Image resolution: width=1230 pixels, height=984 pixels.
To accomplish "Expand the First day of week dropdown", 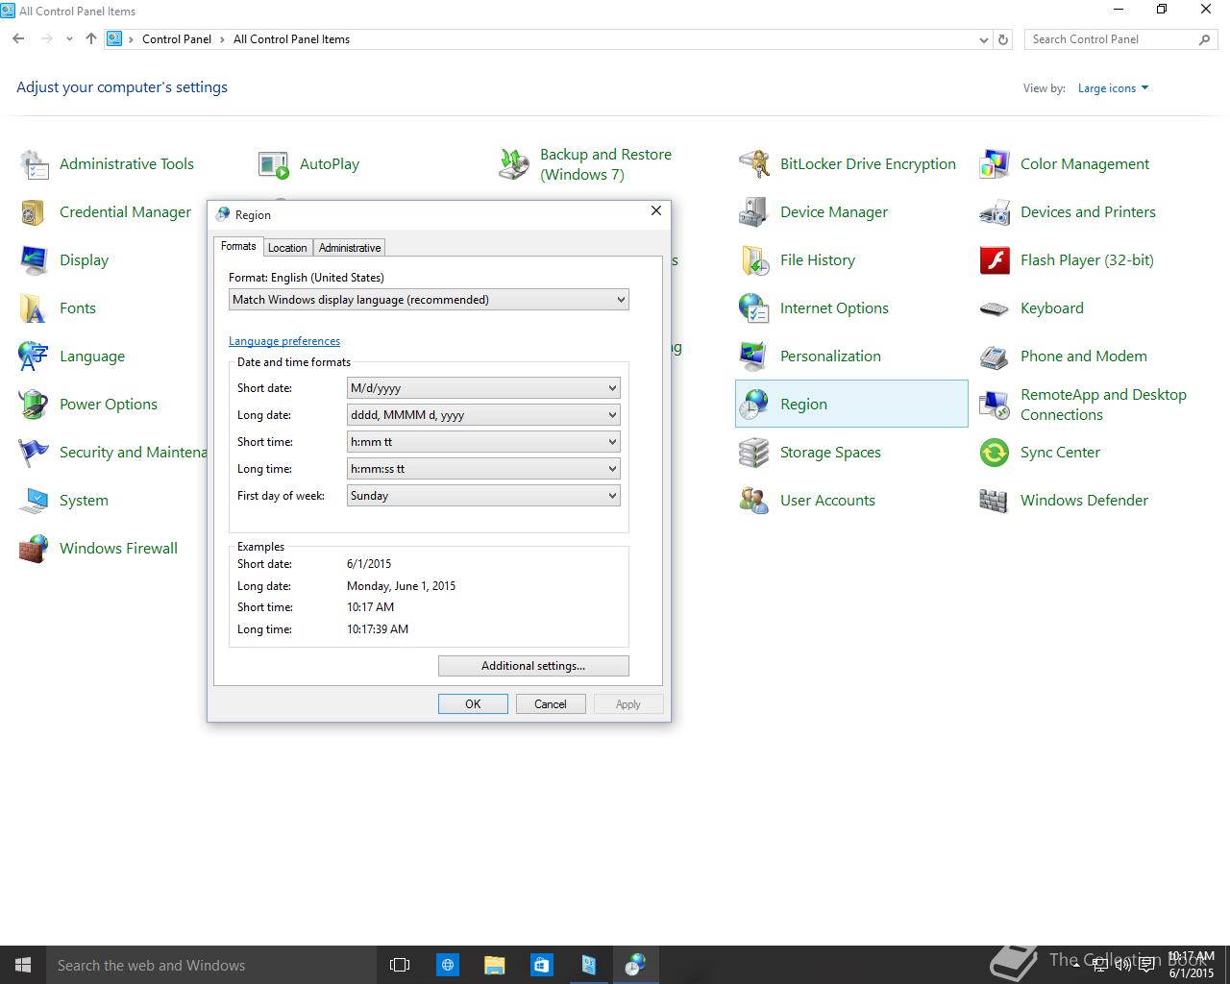I will click(483, 496).
